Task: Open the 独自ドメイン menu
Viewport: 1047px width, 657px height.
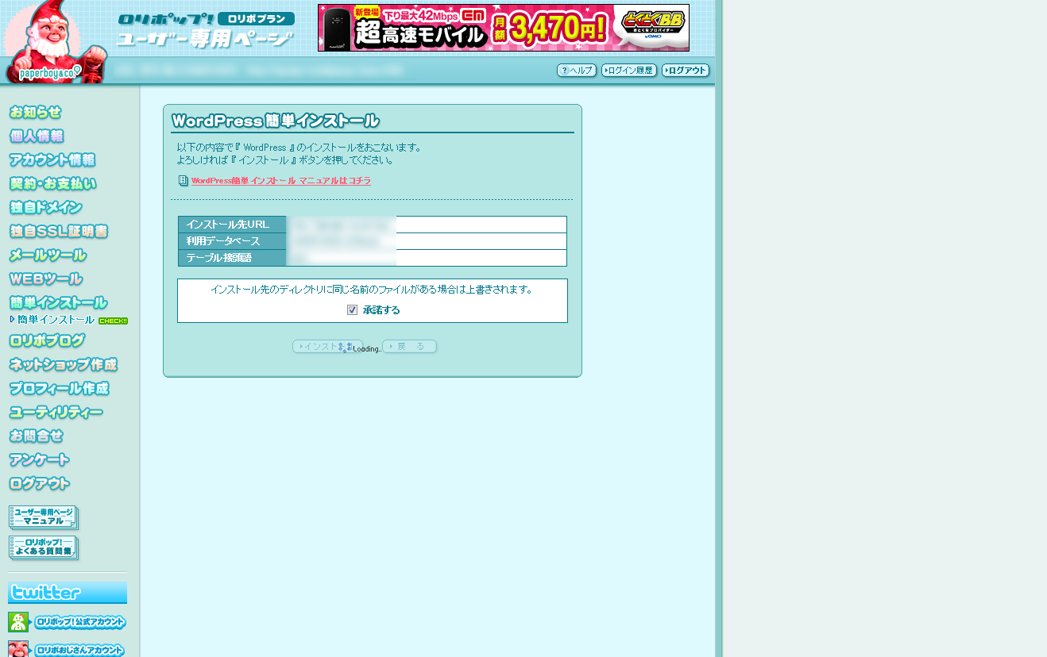Action: tap(45, 208)
